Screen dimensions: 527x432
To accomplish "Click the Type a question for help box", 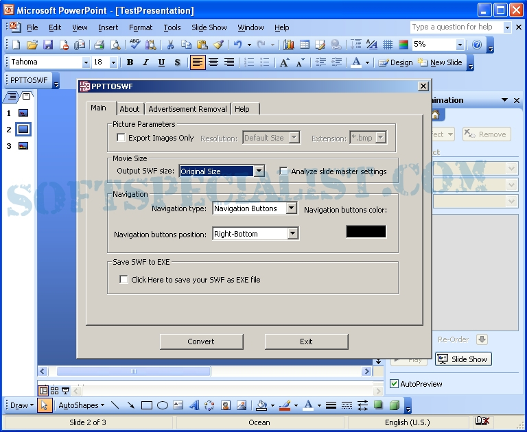I will pos(456,27).
